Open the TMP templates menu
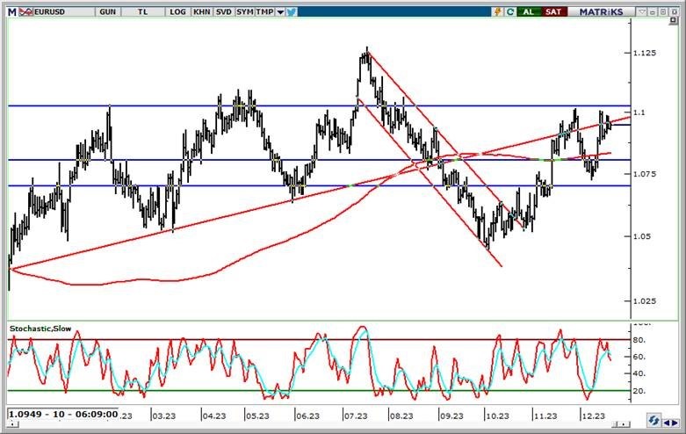 pos(265,12)
